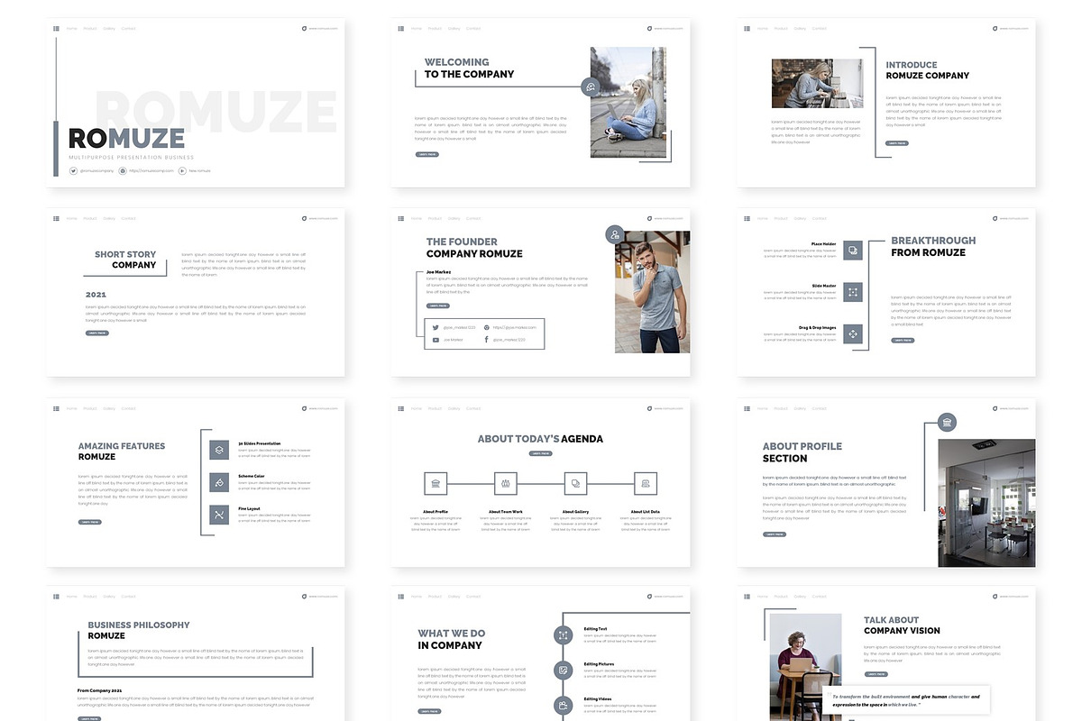
Task: Click the founder photo of man in polo
Action: 653,292
